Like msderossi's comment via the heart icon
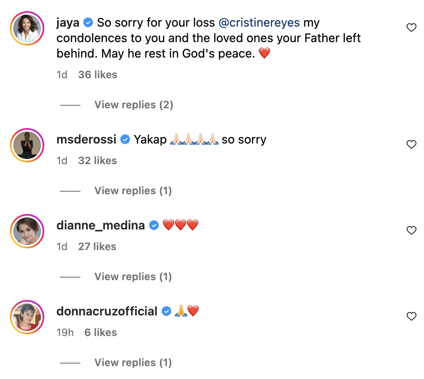The height and width of the screenshot is (379, 424). click(412, 144)
